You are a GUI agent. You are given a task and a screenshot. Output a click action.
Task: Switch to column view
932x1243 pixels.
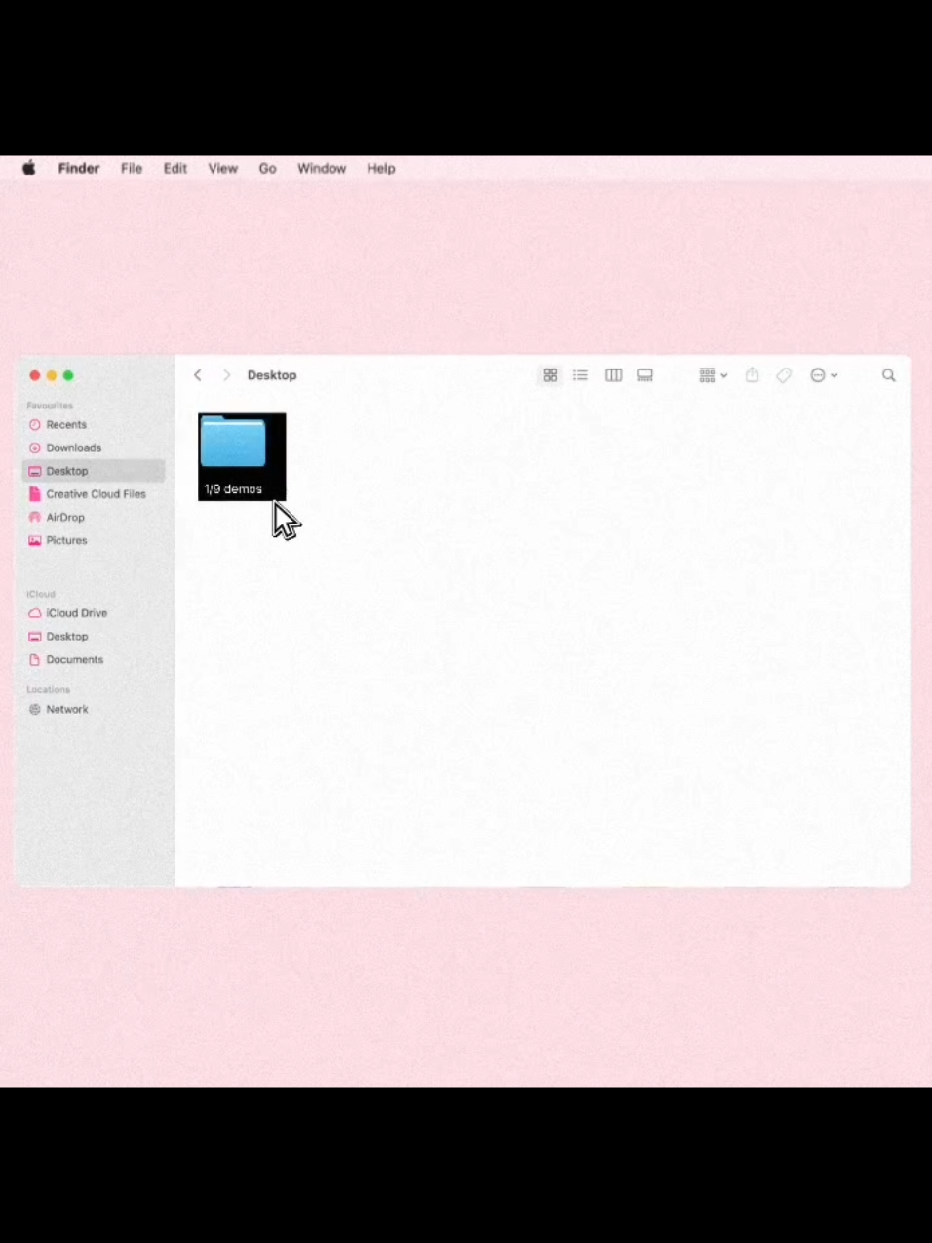[x=613, y=375]
